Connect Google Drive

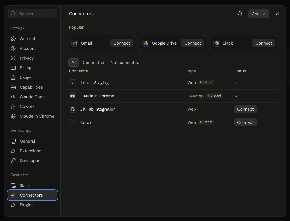coord(193,43)
